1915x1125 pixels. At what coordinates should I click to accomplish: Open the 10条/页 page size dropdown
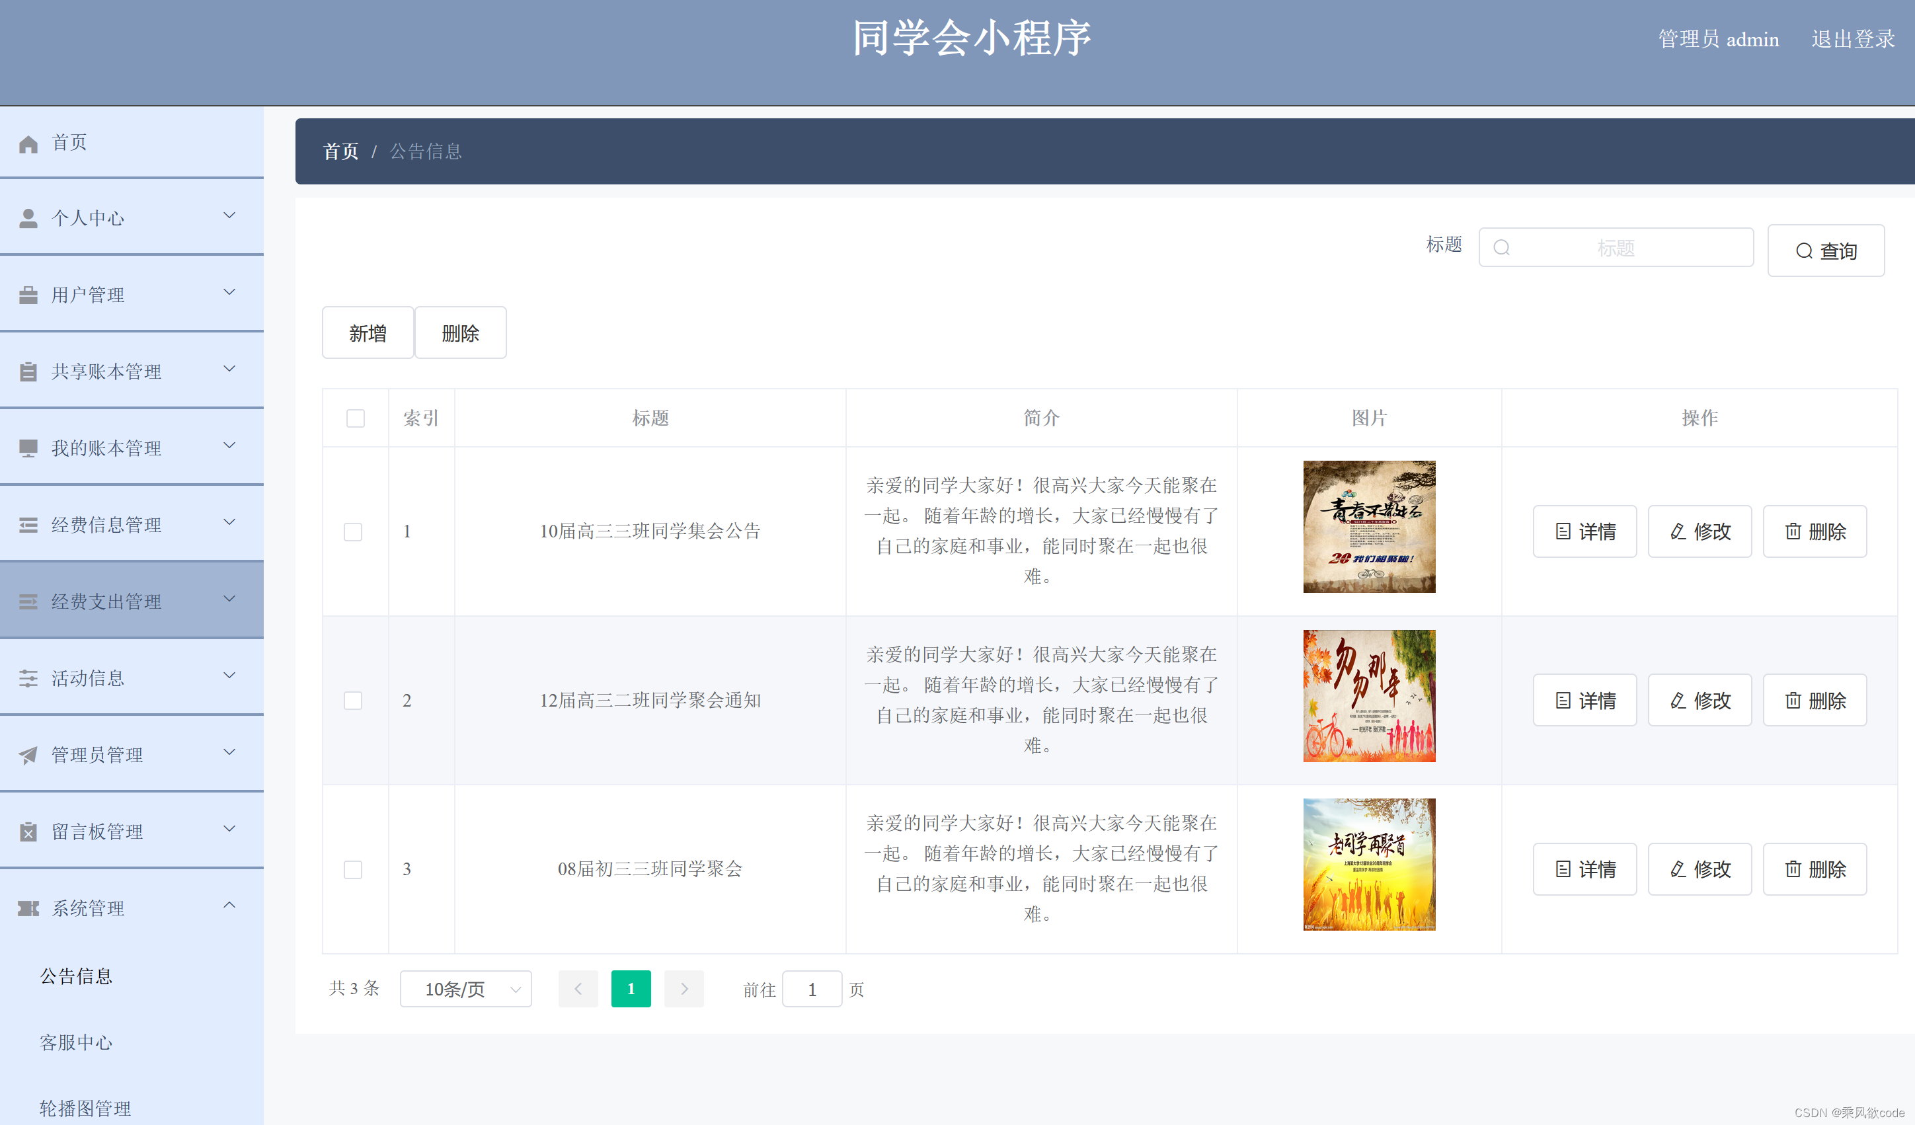(465, 989)
